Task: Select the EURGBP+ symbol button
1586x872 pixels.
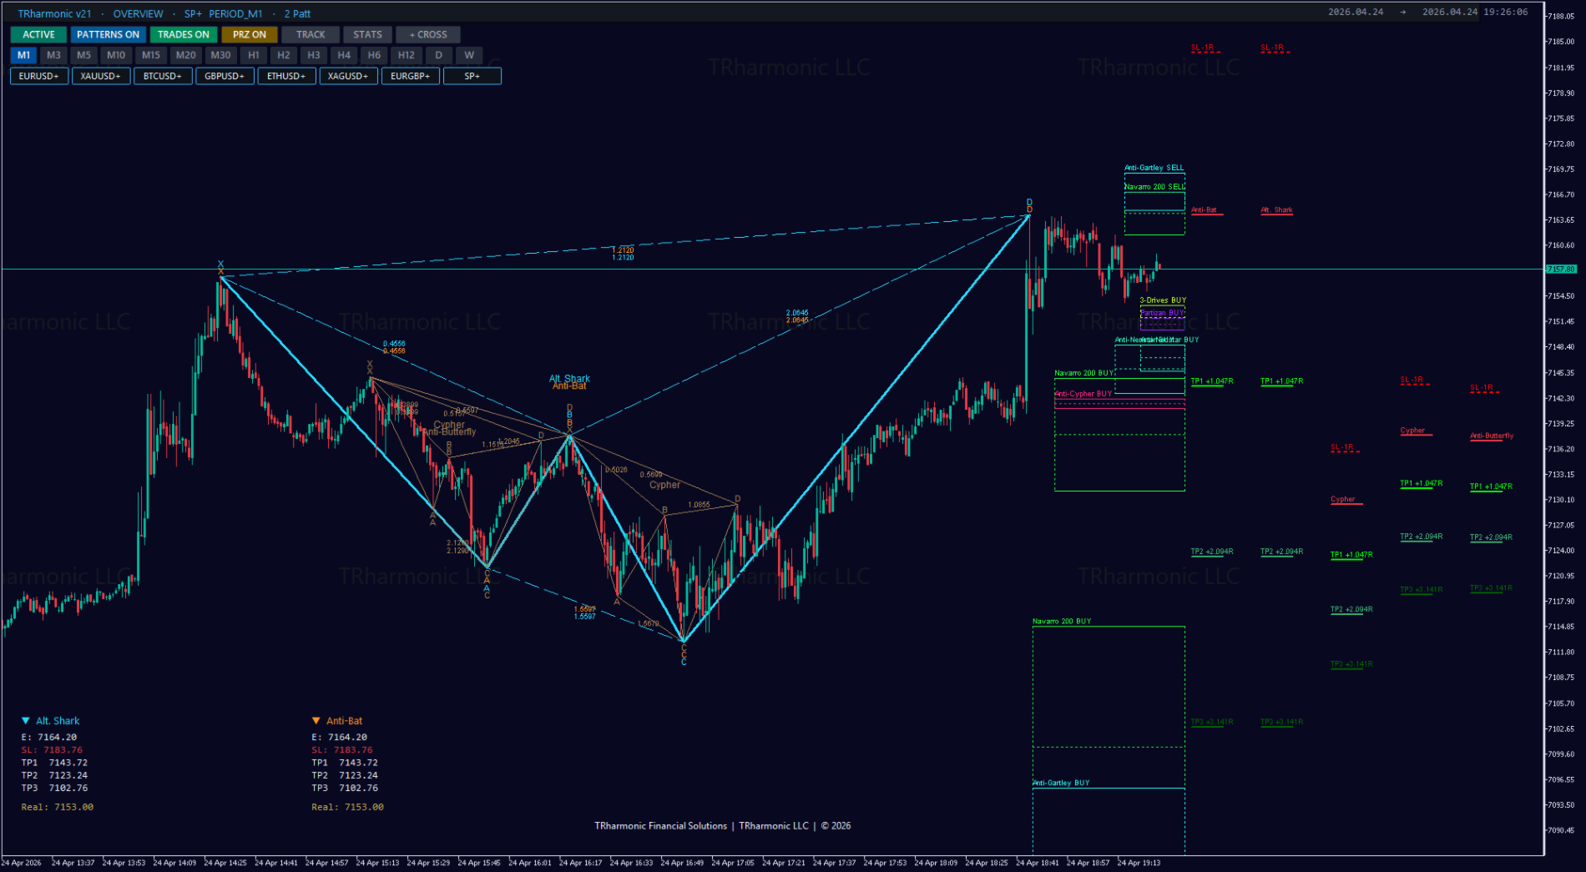Action: pyautogui.click(x=411, y=76)
